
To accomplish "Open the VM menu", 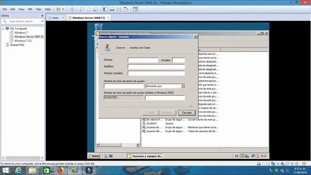I will pyautogui.click(x=30, y=9).
